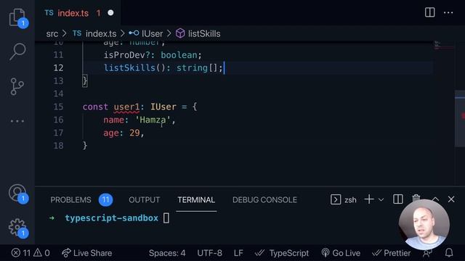The width and height of the screenshot is (465, 261).
Task: Click line number 15 in the gutter
Action: (x=58, y=107)
